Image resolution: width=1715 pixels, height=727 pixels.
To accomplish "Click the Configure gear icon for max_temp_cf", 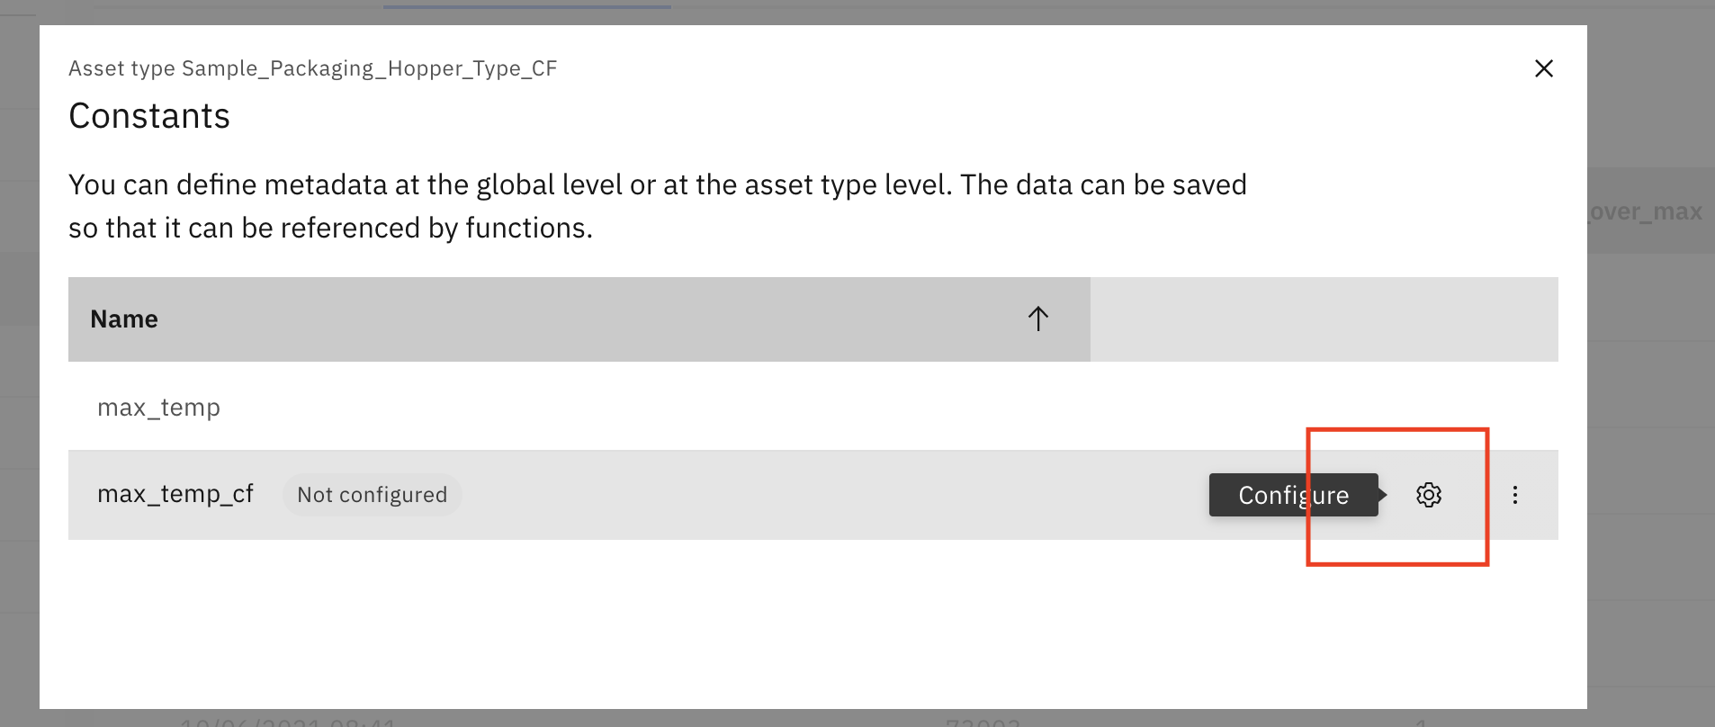I will (1429, 495).
